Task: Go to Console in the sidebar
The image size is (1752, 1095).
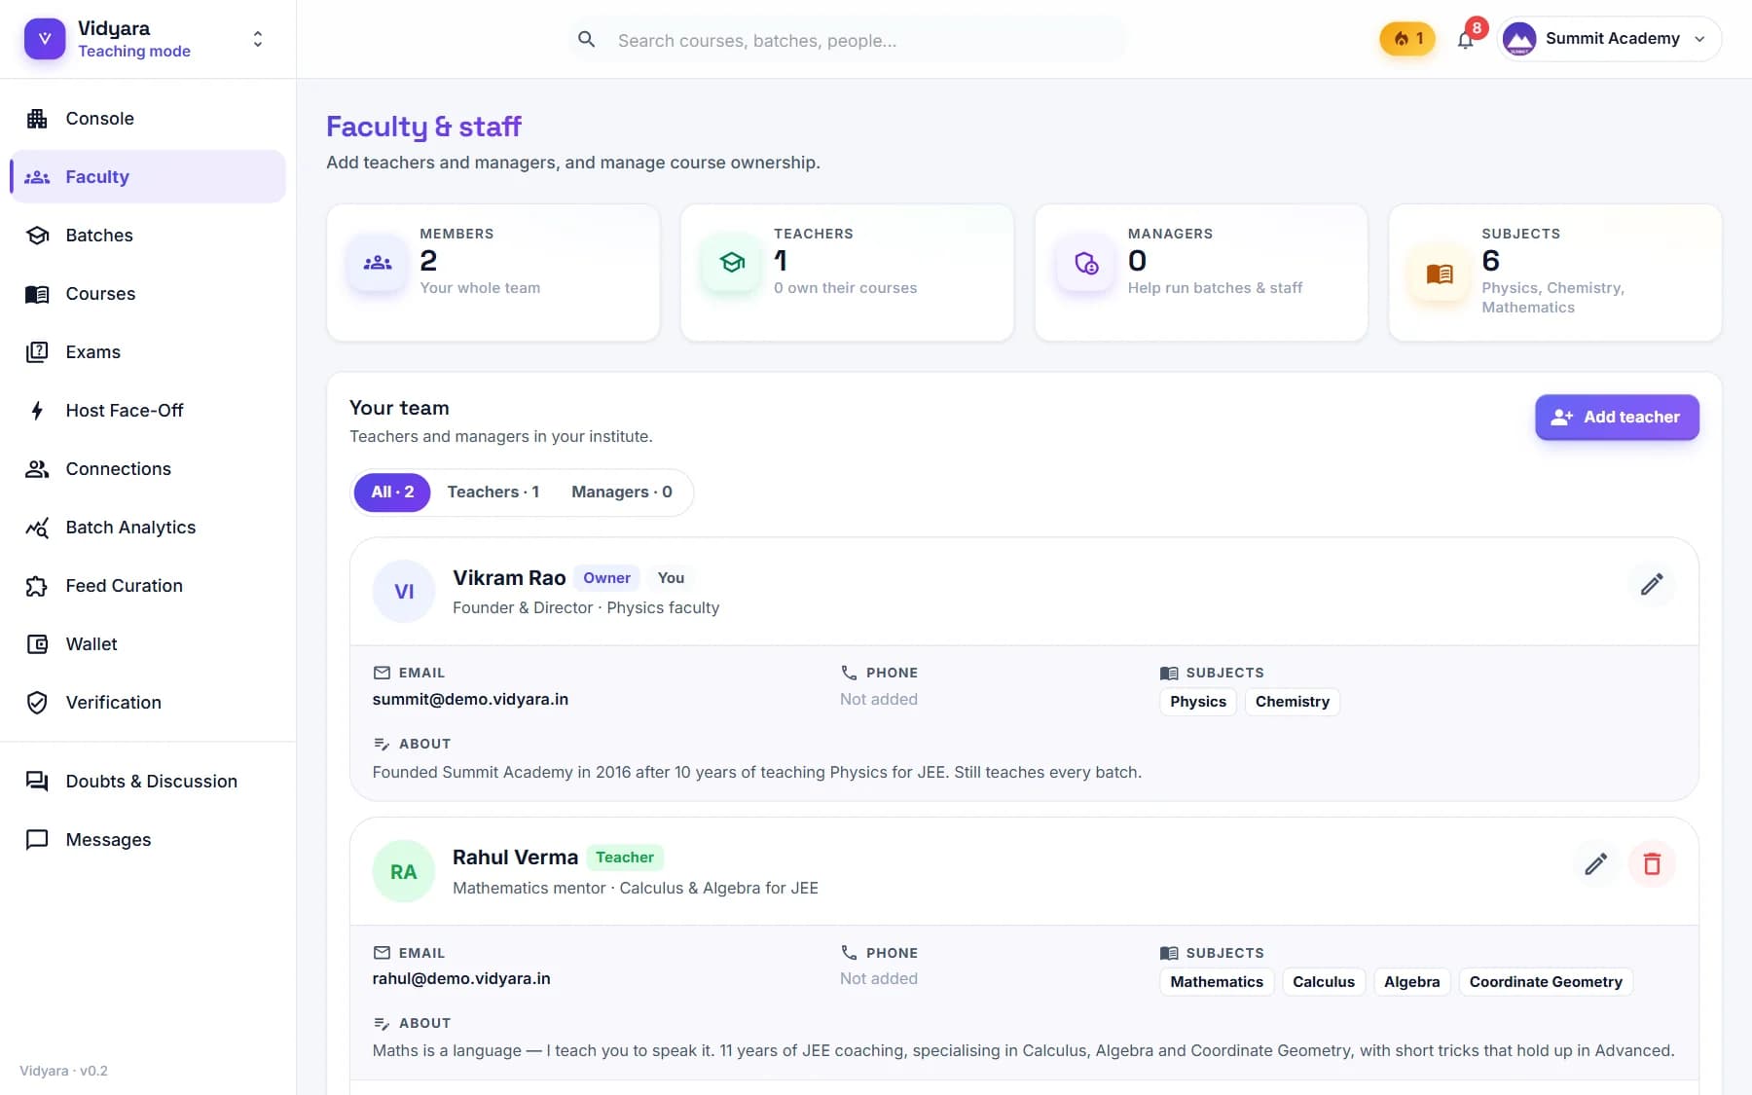Action: point(148,119)
